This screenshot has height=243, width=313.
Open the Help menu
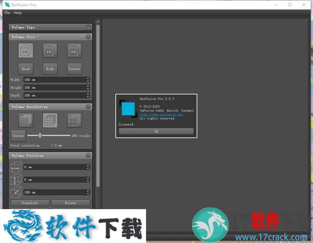(18, 13)
